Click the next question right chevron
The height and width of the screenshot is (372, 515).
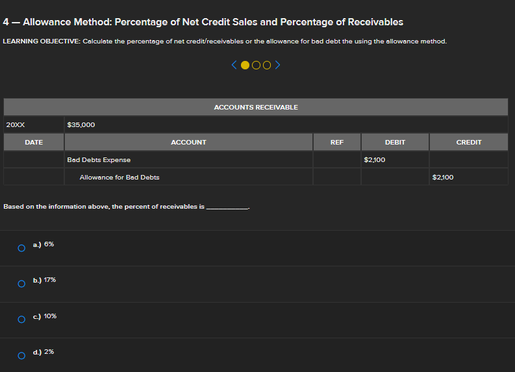pyautogui.click(x=277, y=65)
